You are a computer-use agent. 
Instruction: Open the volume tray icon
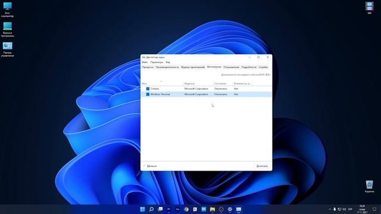click(x=344, y=209)
